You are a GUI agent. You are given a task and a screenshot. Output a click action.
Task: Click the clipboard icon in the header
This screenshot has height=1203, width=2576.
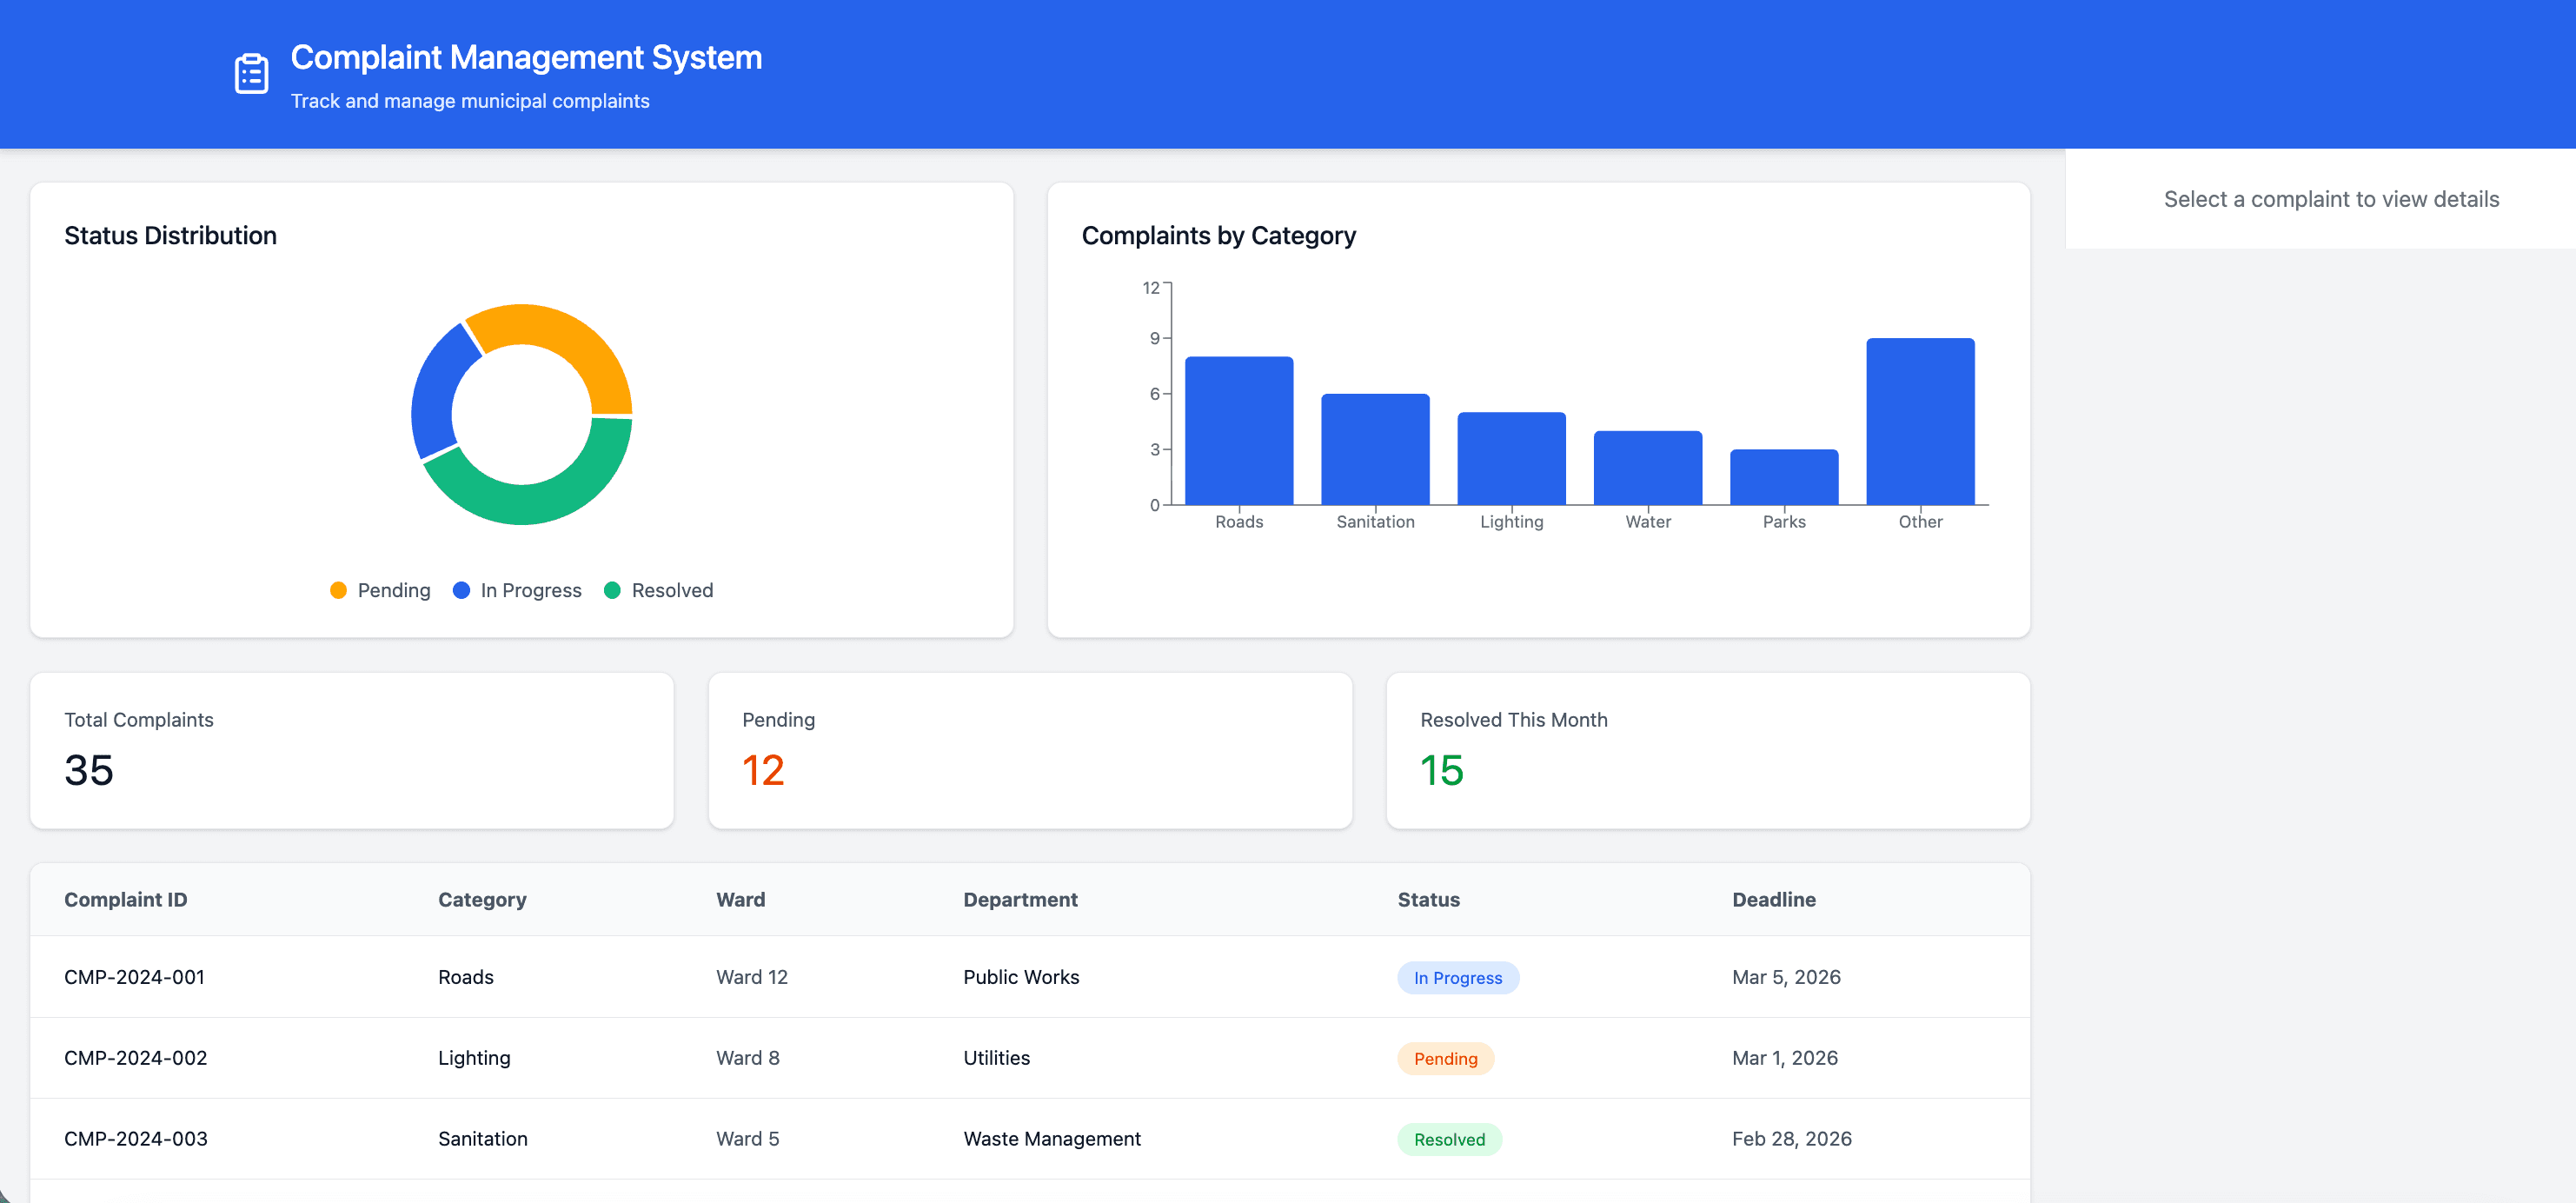tap(249, 73)
